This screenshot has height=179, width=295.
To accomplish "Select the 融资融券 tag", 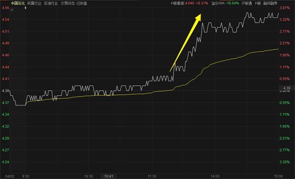I will pos(270,3).
